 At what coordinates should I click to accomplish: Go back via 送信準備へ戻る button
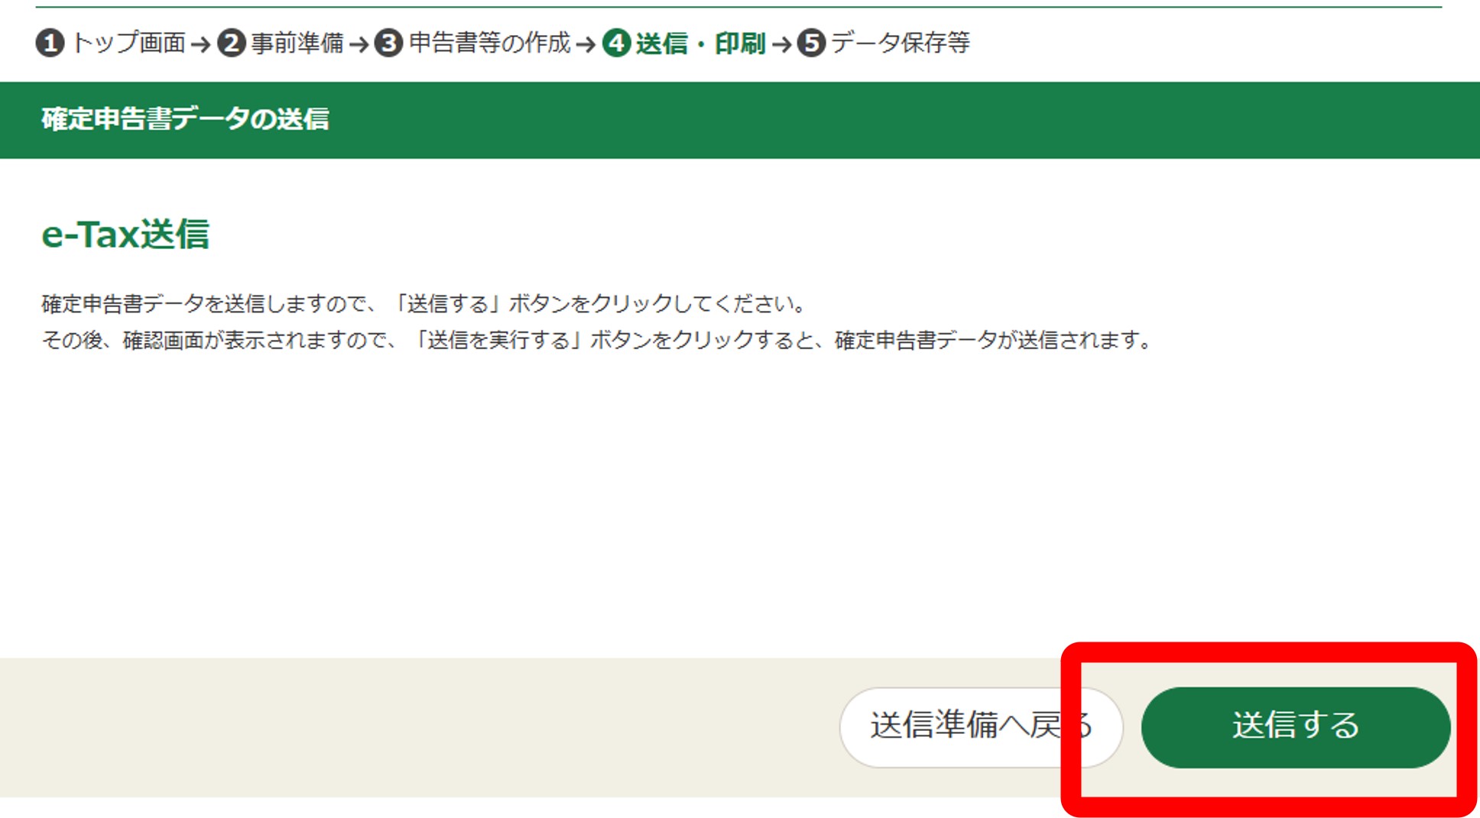[x=981, y=727]
